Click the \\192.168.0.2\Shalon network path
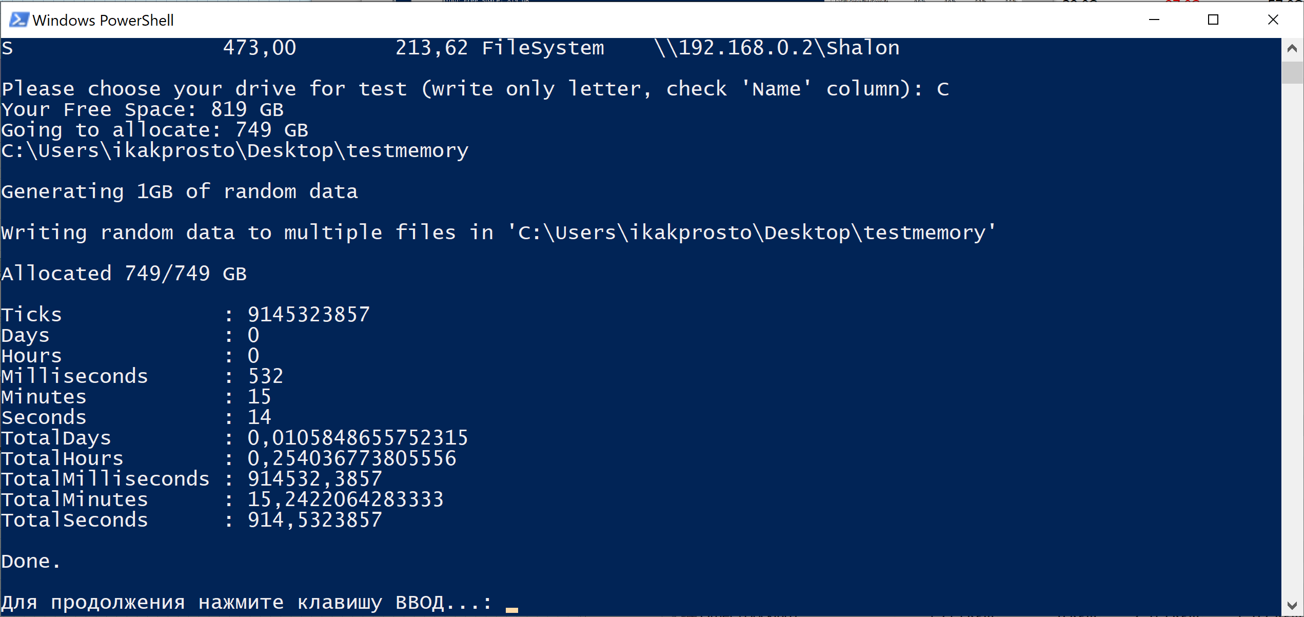1304x617 pixels. point(777,48)
